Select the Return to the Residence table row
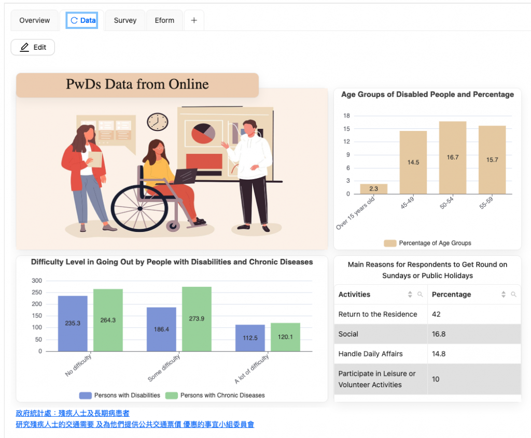 (381, 314)
